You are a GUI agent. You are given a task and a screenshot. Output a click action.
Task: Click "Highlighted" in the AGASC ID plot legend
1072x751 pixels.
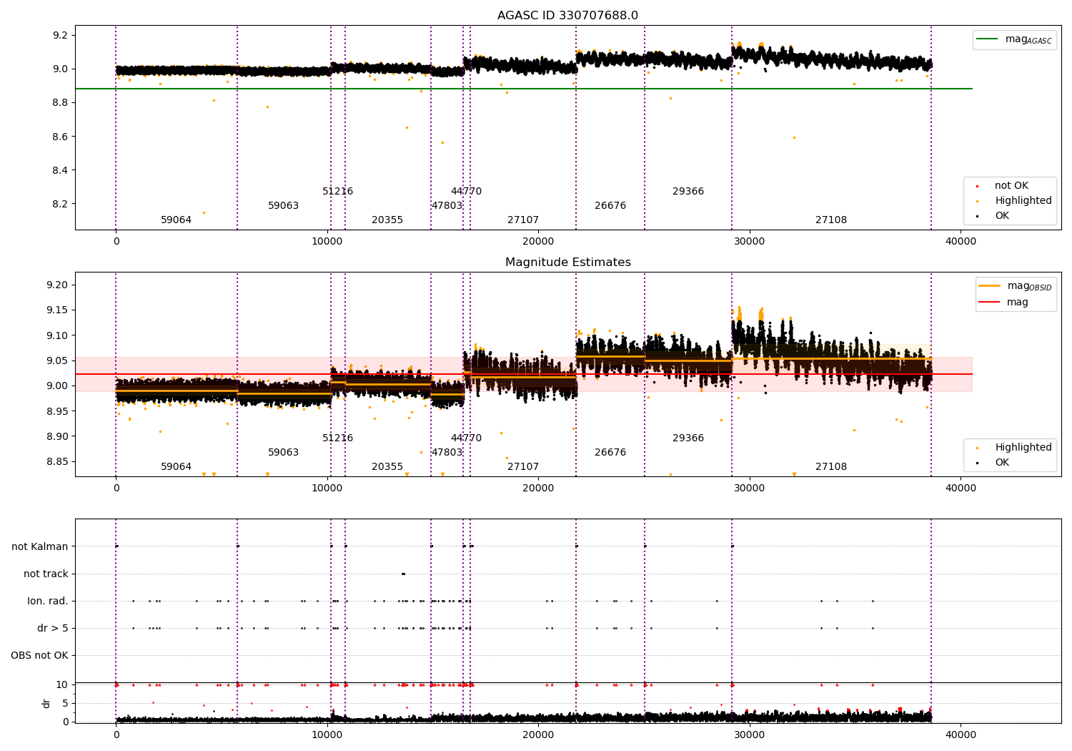[1014, 201]
